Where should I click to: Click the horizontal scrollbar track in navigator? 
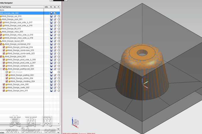(28, 124)
